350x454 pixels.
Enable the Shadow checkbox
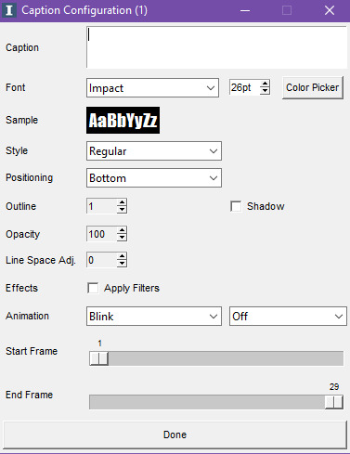pos(236,206)
